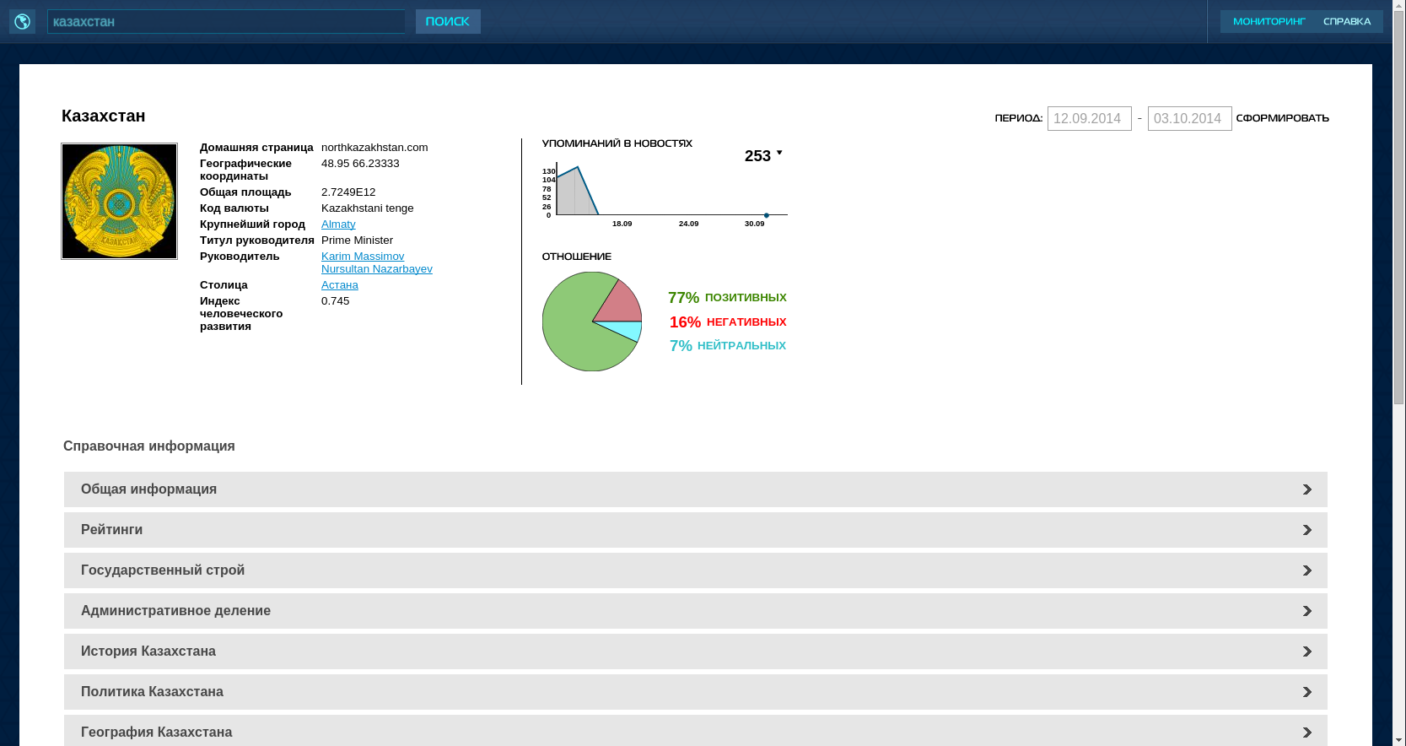The width and height of the screenshot is (1406, 746).
Task: Click the chevron icon on История Казахстана row
Action: (x=1306, y=651)
